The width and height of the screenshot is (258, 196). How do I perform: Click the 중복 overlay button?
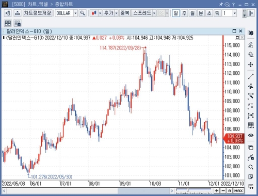coord(125,13)
